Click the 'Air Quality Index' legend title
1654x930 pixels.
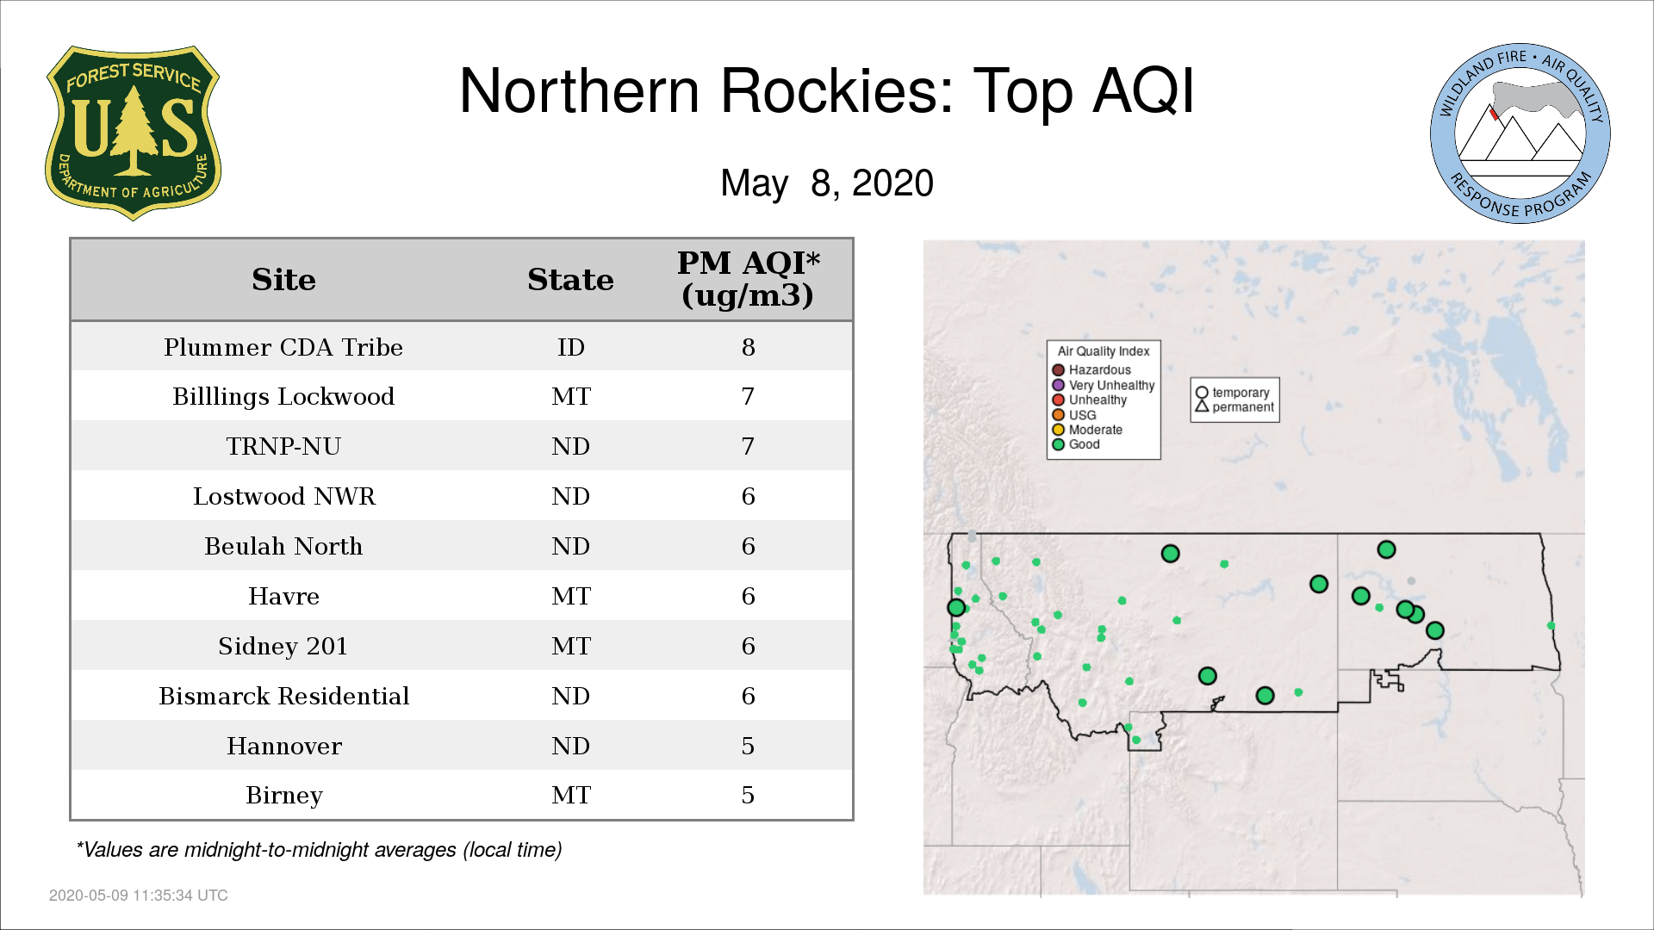point(1104,351)
